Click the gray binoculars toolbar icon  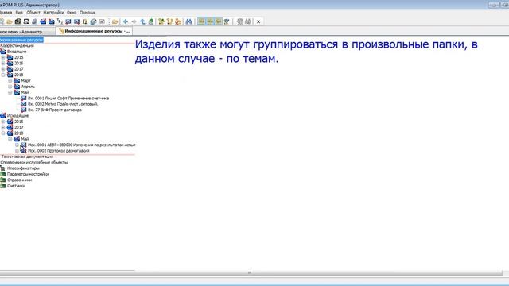point(248,21)
